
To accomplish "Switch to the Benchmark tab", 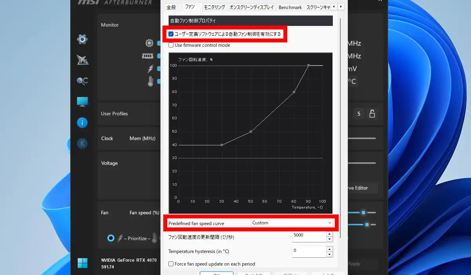I will click(x=290, y=7).
